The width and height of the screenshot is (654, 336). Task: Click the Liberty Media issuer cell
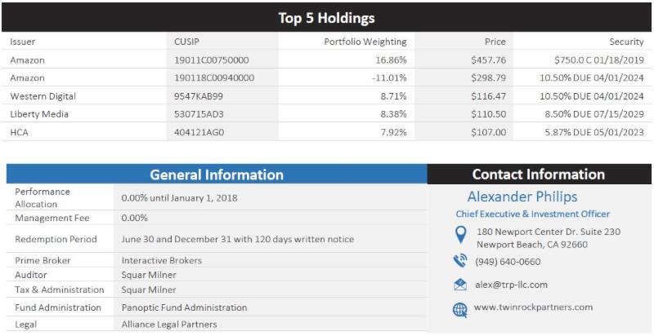click(x=39, y=114)
